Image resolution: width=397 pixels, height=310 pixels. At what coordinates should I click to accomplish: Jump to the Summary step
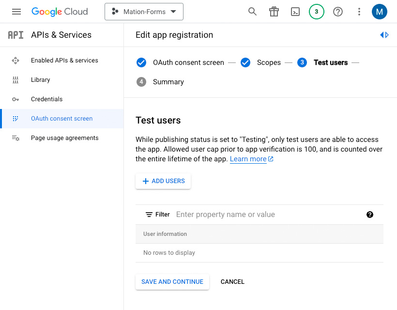[168, 82]
